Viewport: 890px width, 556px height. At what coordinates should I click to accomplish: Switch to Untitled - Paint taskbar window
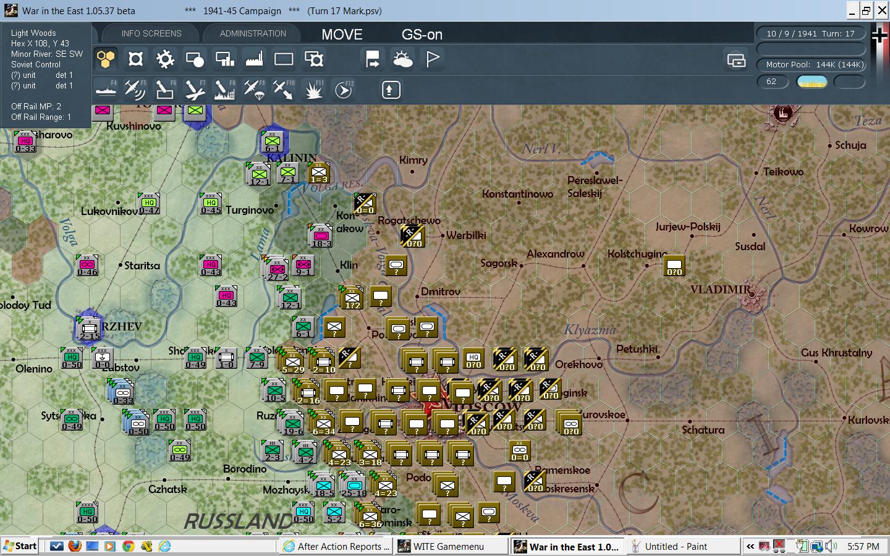682,546
